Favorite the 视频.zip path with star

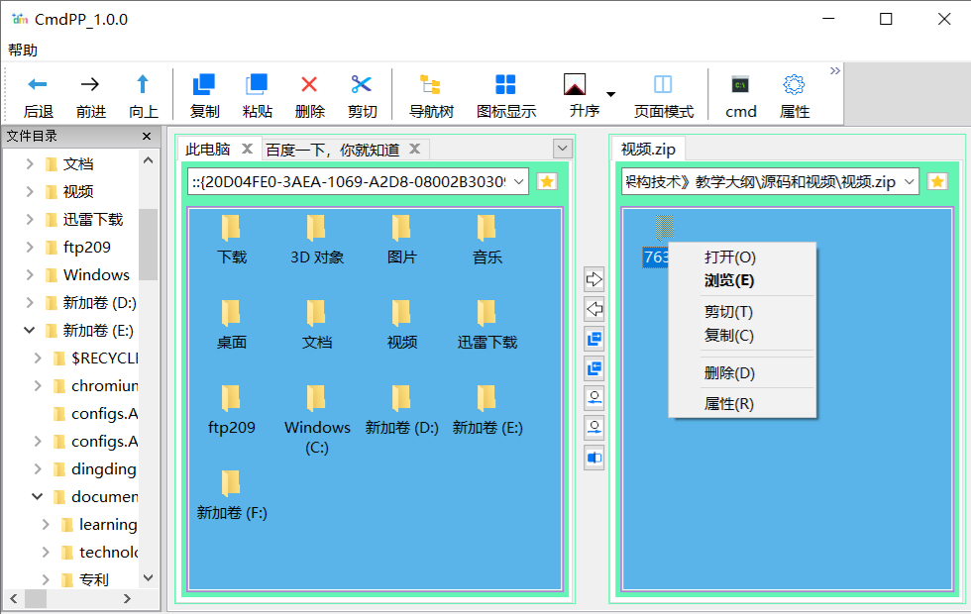[937, 181]
